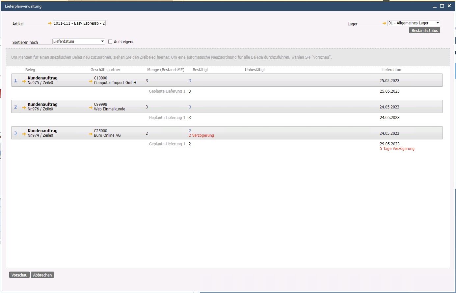Click the orange link arrow beside Lager dropdown
Screen dimensions: 456x293
[x=384, y=23]
